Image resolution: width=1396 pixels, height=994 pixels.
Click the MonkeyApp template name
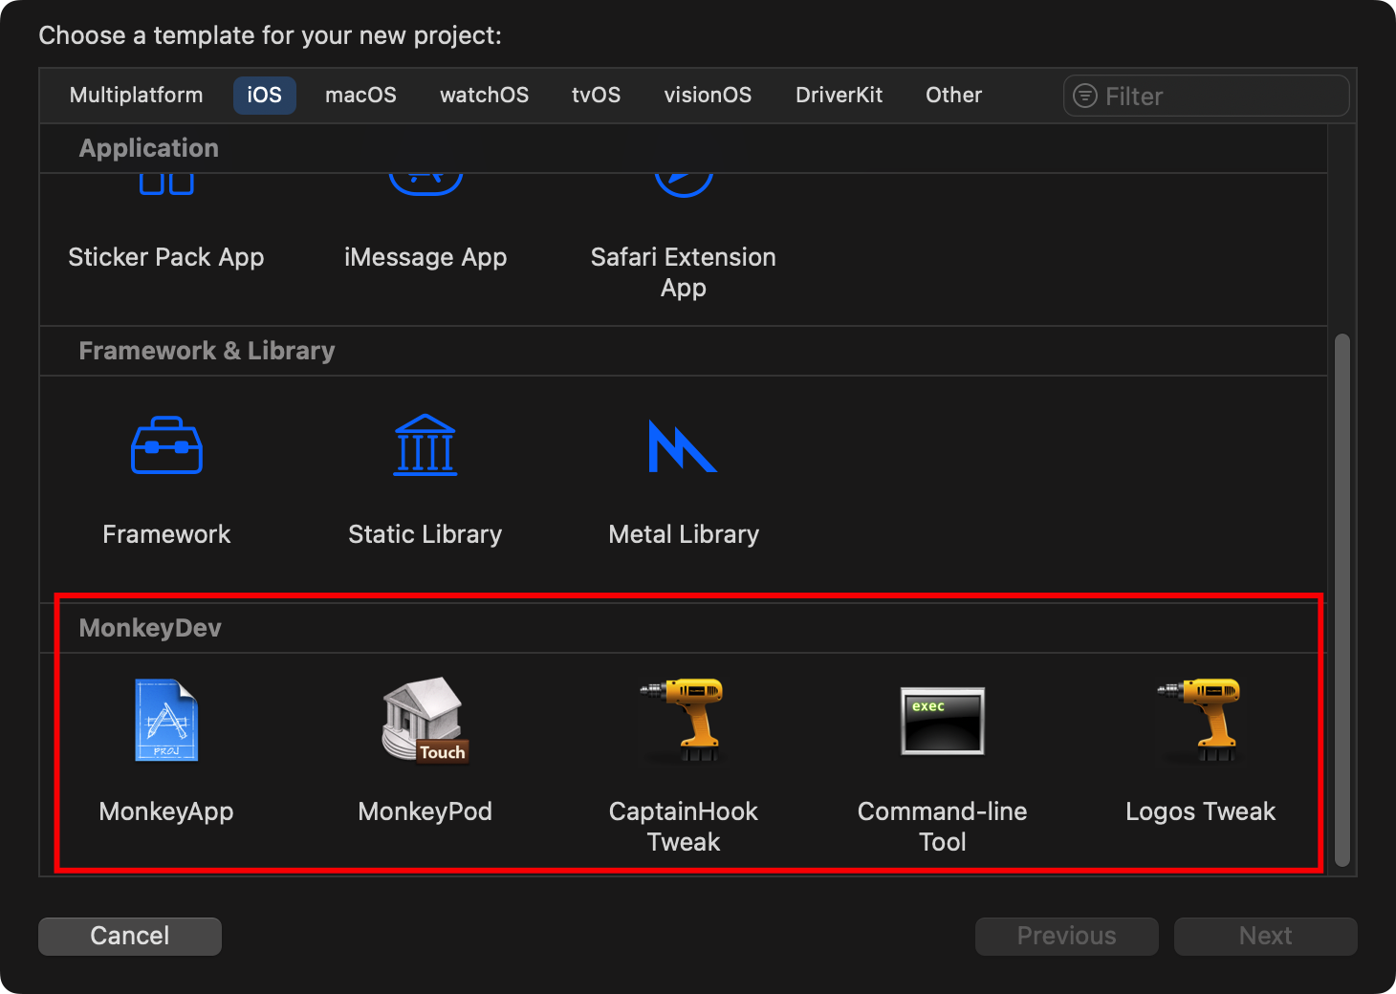[166, 811]
